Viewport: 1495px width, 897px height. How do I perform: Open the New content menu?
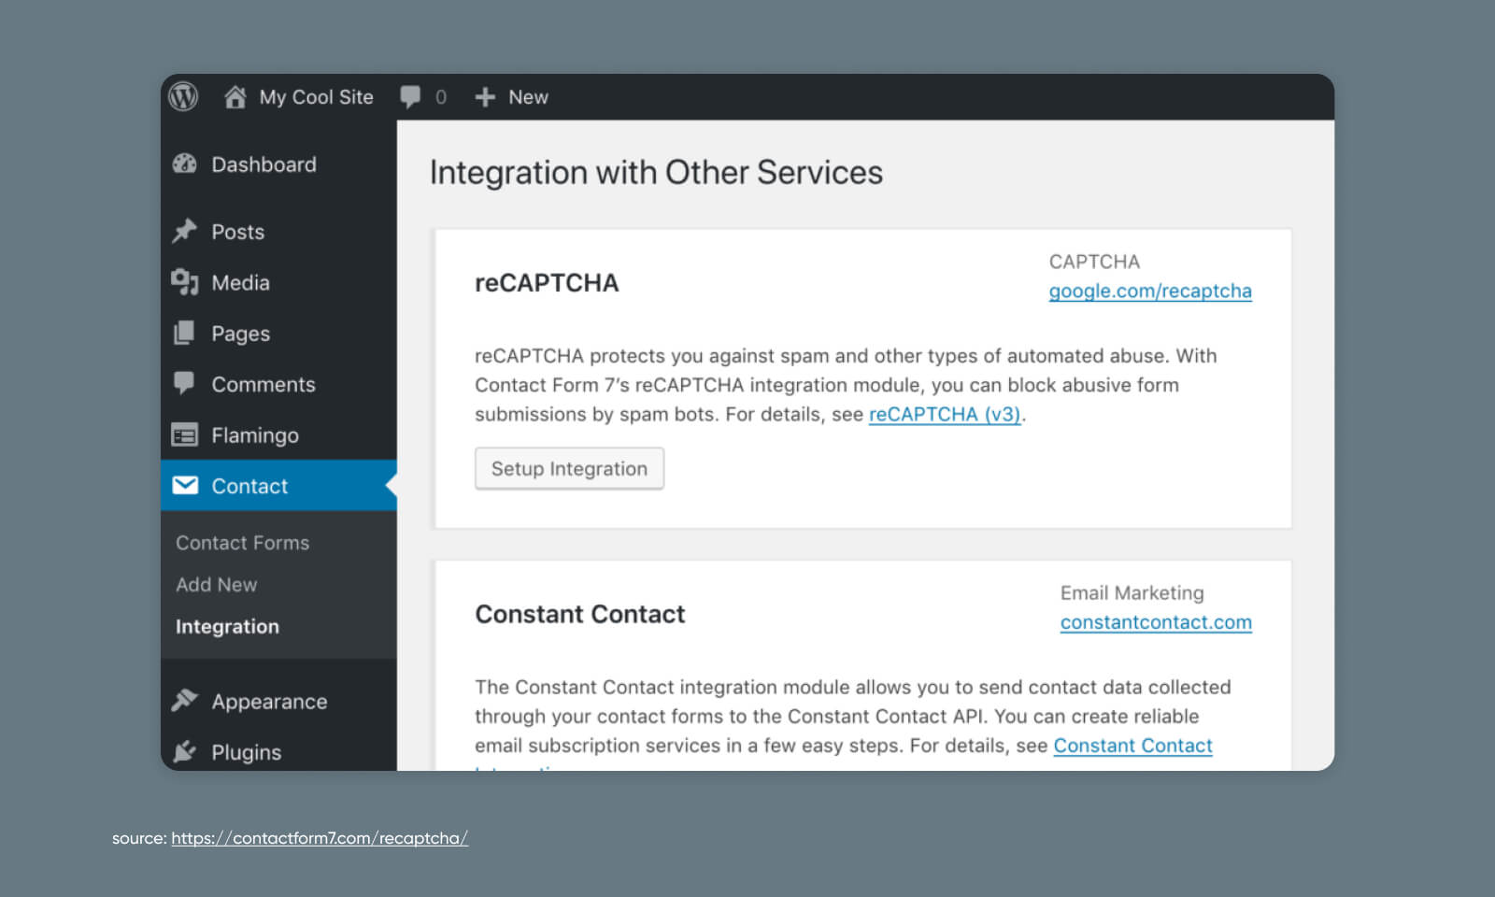click(528, 97)
